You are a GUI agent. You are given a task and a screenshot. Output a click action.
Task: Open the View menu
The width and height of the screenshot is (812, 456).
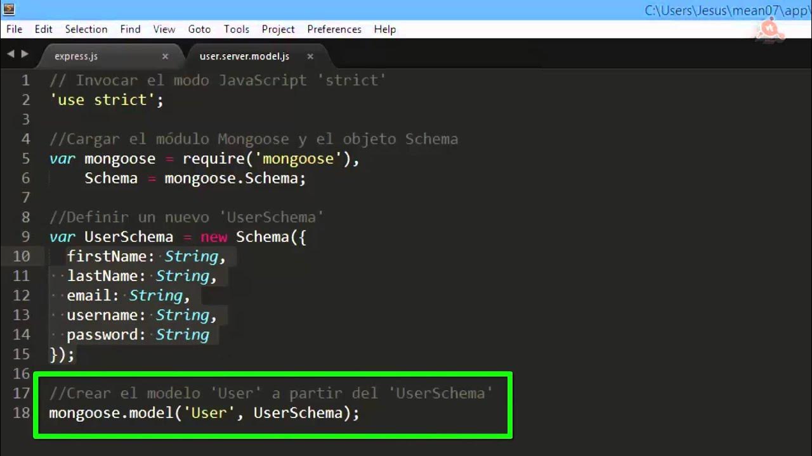[x=164, y=29]
